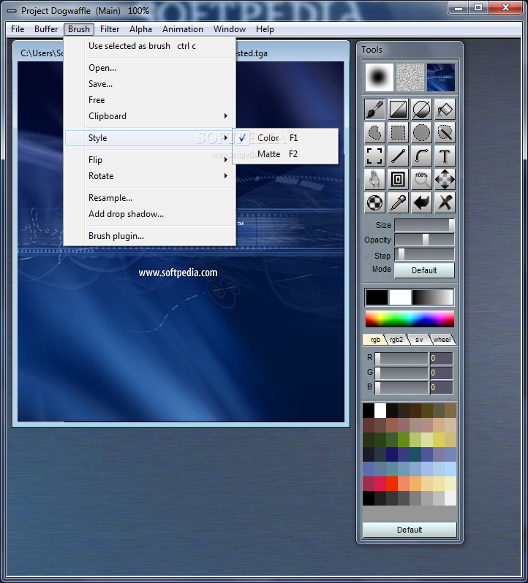Select the paintbrush tool
The height and width of the screenshot is (583, 528).
[x=374, y=109]
